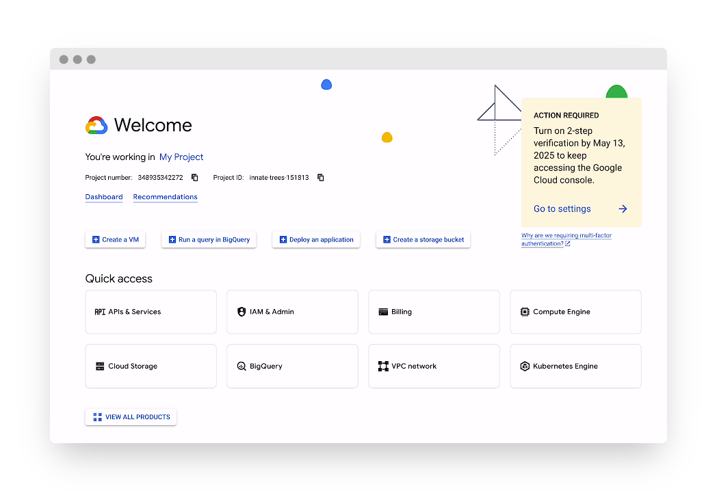Open the Billing quick access card
Image resolution: width=717 pixels, height=491 pixels.
click(x=434, y=312)
